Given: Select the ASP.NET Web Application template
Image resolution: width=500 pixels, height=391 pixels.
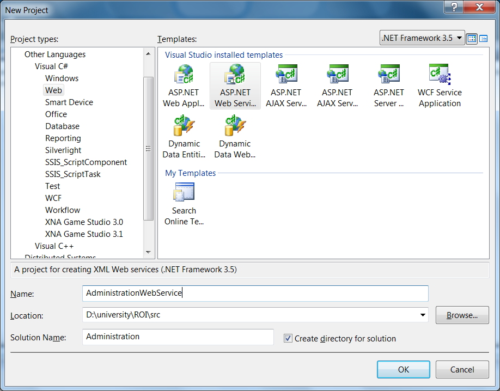Looking at the screenshot, I should pos(184,86).
